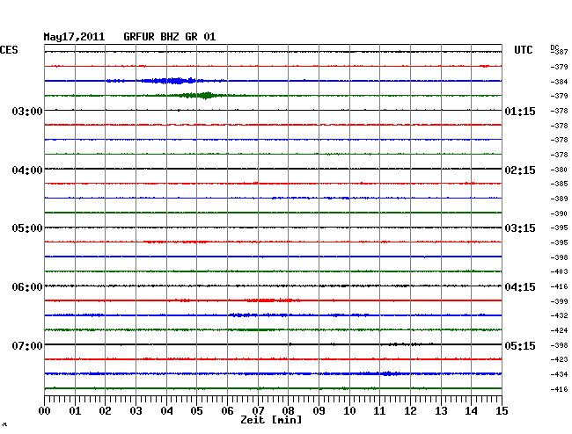The width and height of the screenshot is (572, 434).
Task: Click the 03:15 UTC time label
Action: pos(520,228)
